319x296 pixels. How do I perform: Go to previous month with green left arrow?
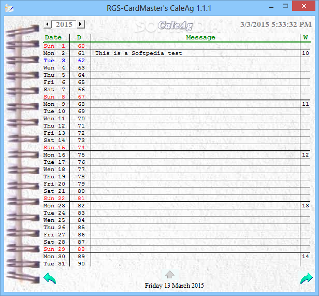click(50, 278)
